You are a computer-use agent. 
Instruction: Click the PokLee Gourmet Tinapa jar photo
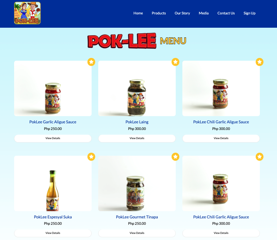click(x=137, y=183)
